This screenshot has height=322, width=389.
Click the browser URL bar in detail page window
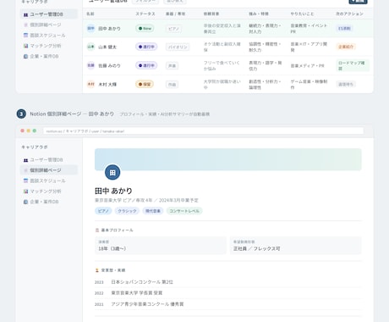[203, 131]
